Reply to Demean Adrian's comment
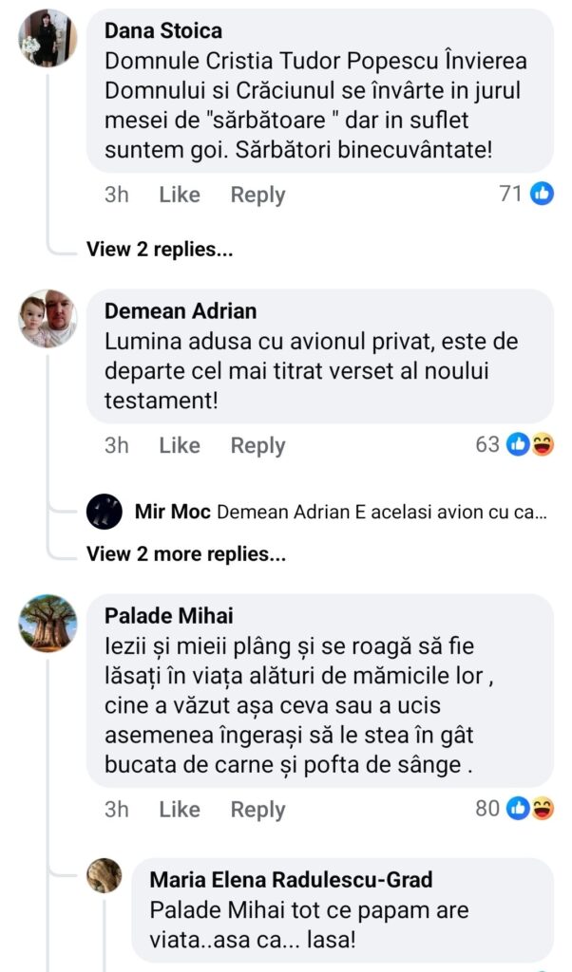Viewport: 572px width, 972px height. tap(257, 445)
